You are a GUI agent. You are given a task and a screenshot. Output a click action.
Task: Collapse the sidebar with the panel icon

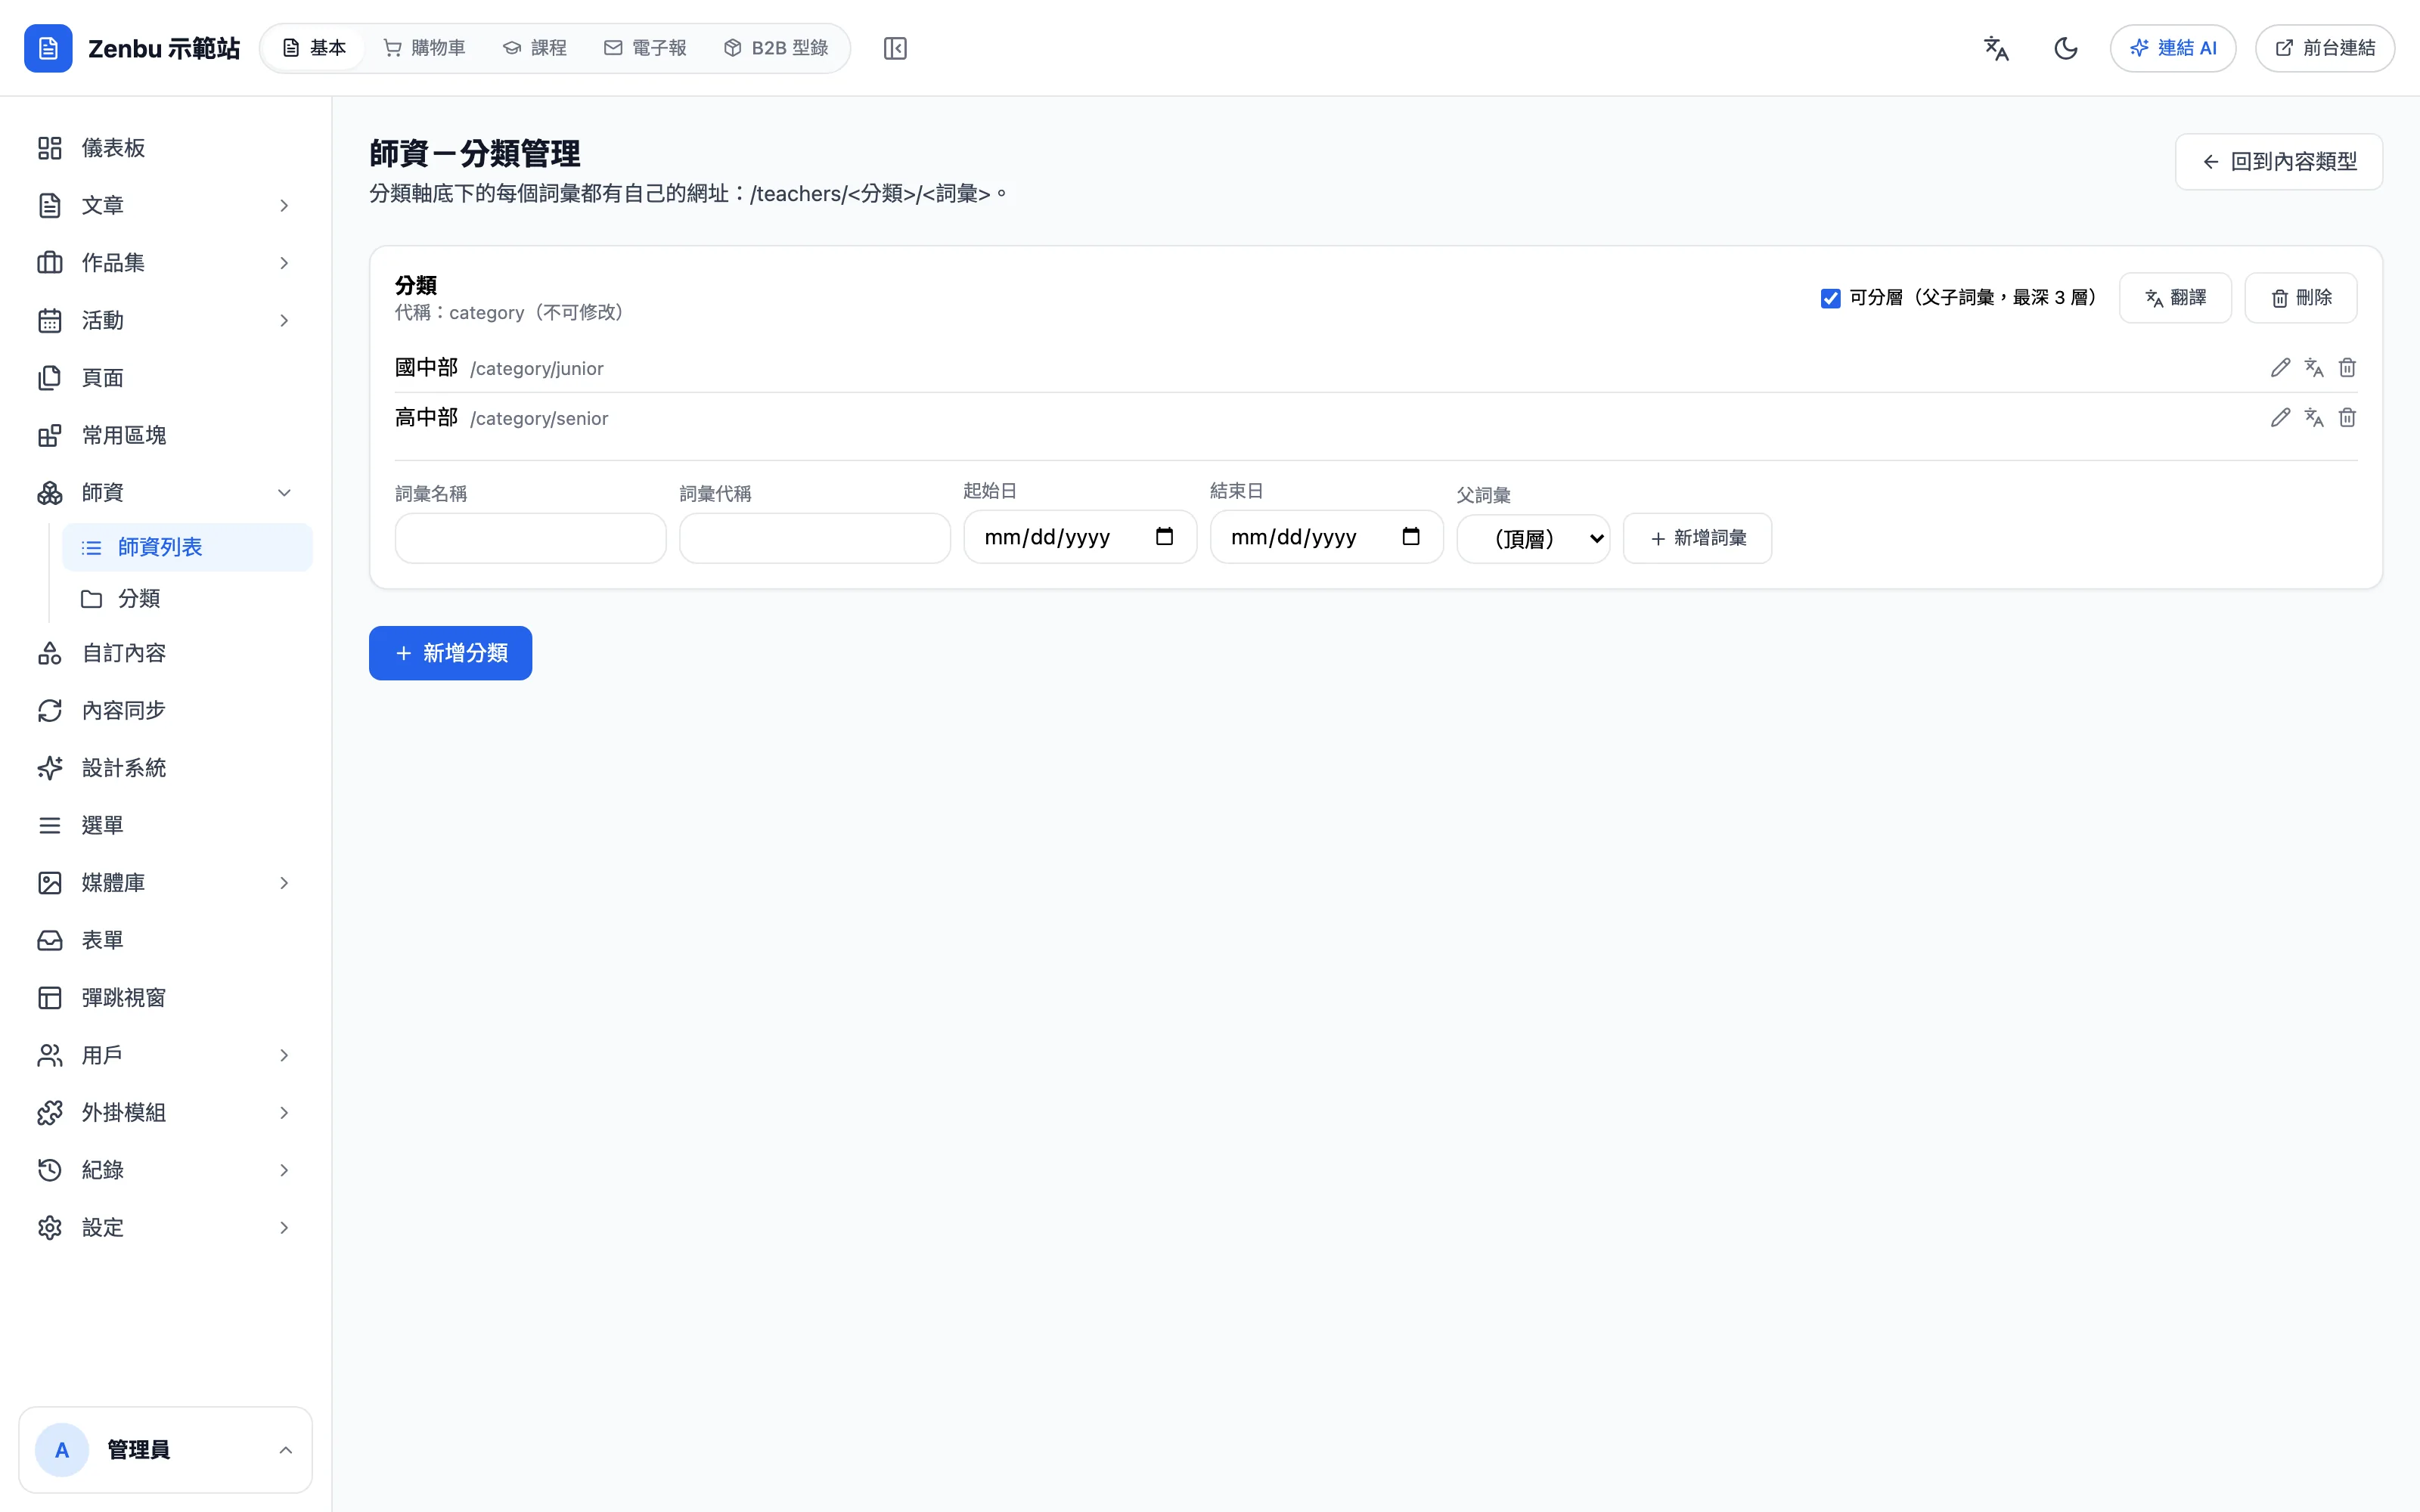coord(895,48)
